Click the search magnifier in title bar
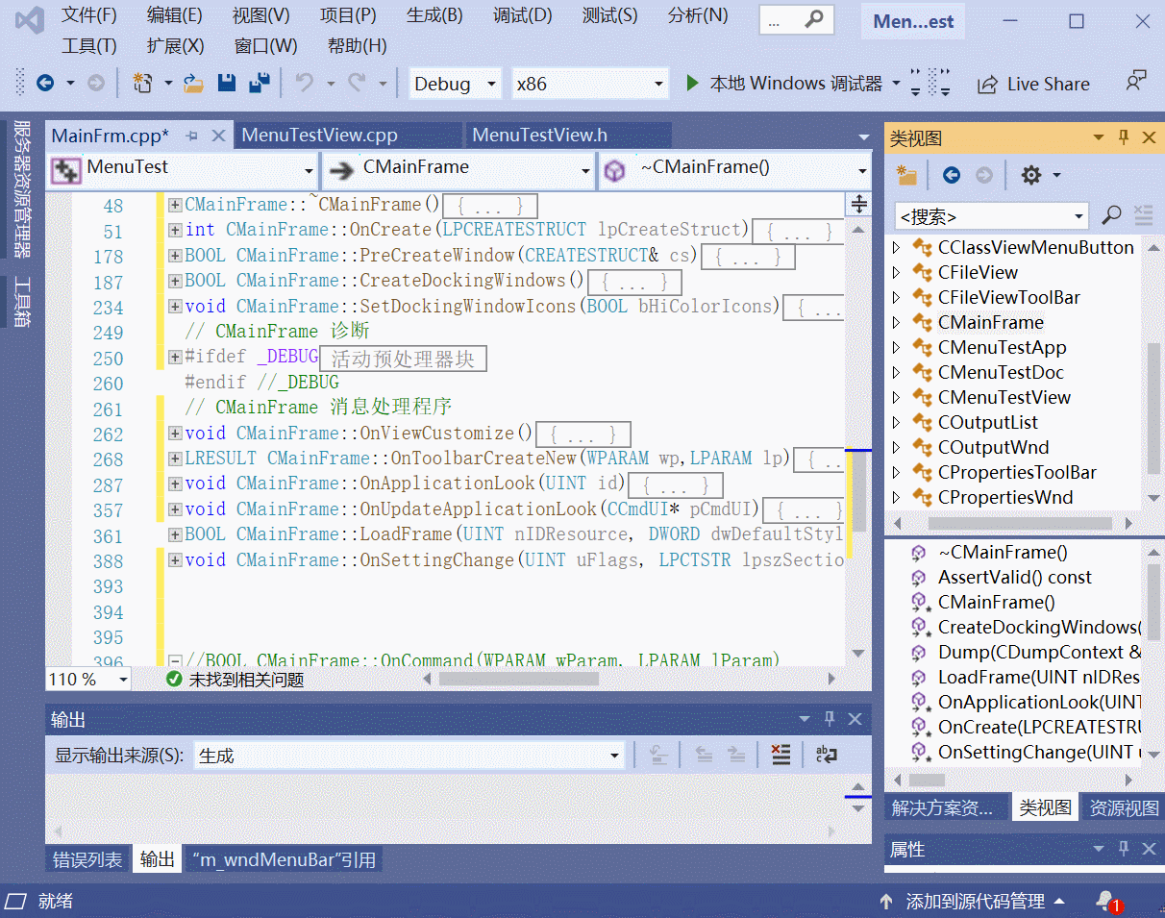 pos(814,18)
